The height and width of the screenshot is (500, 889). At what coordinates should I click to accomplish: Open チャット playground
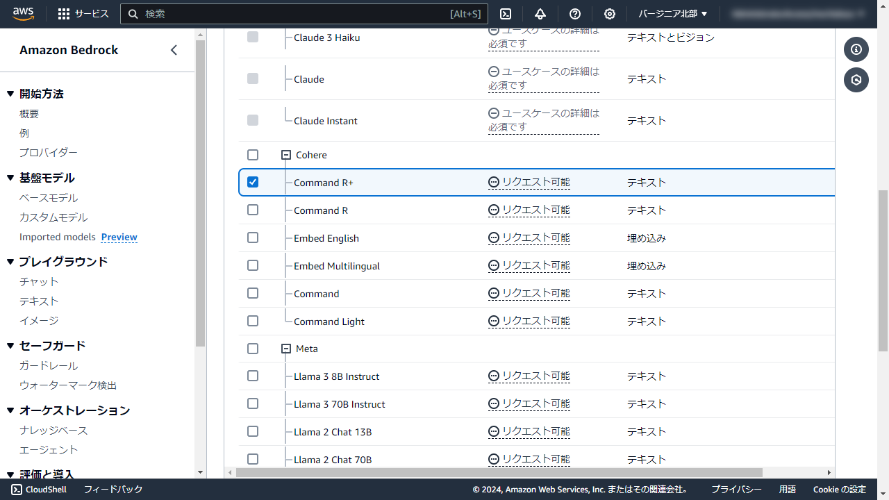point(39,281)
